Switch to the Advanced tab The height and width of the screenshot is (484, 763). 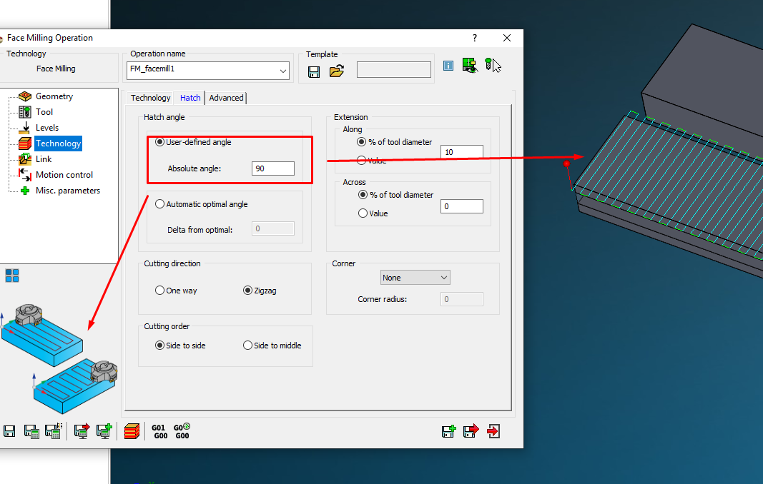click(226, 98)
